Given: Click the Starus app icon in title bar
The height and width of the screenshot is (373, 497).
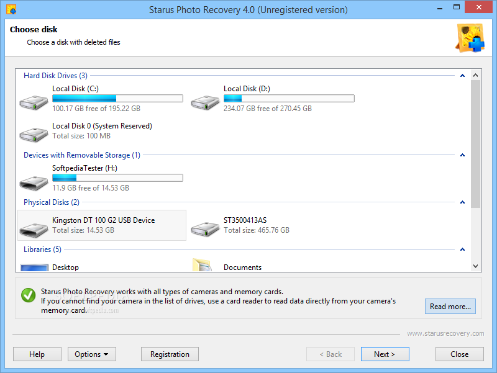Looking at the screenshot, I should tap(11, 9).
